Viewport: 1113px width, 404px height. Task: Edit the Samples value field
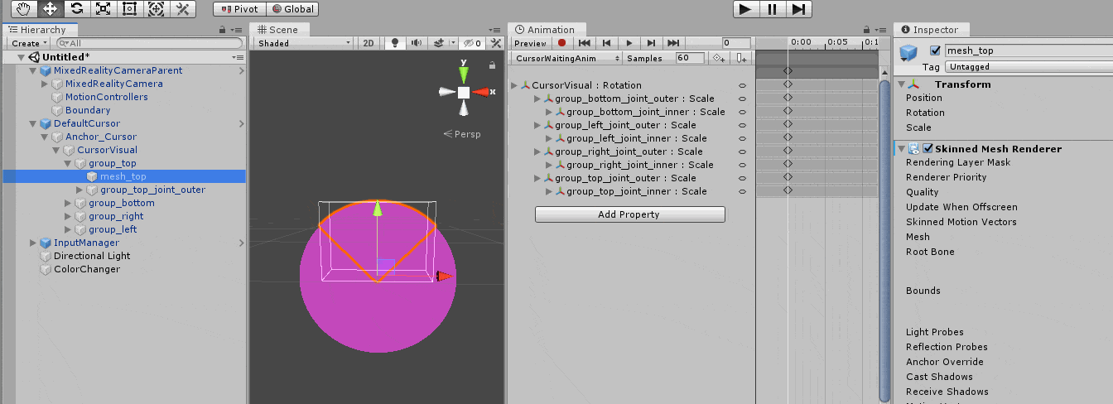pyautogui.click(x=690, y=58)
